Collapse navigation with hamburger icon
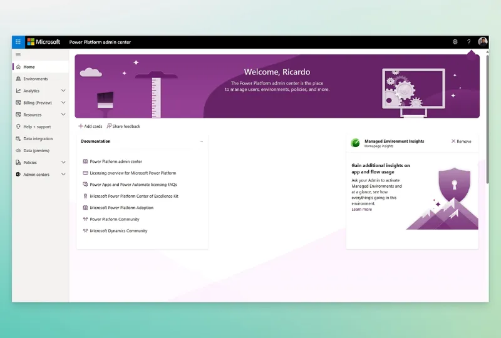 (x=18, y=55)
